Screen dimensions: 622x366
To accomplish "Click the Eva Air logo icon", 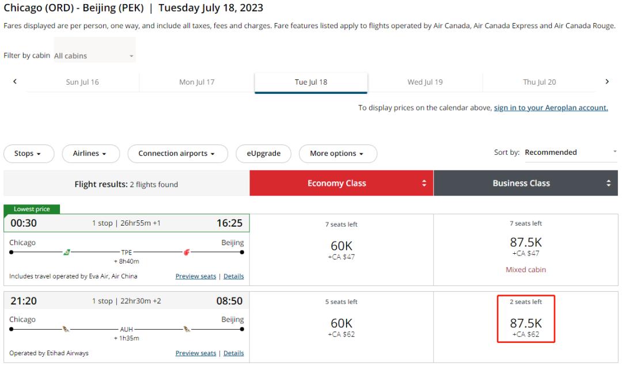I will coord(67,252).
